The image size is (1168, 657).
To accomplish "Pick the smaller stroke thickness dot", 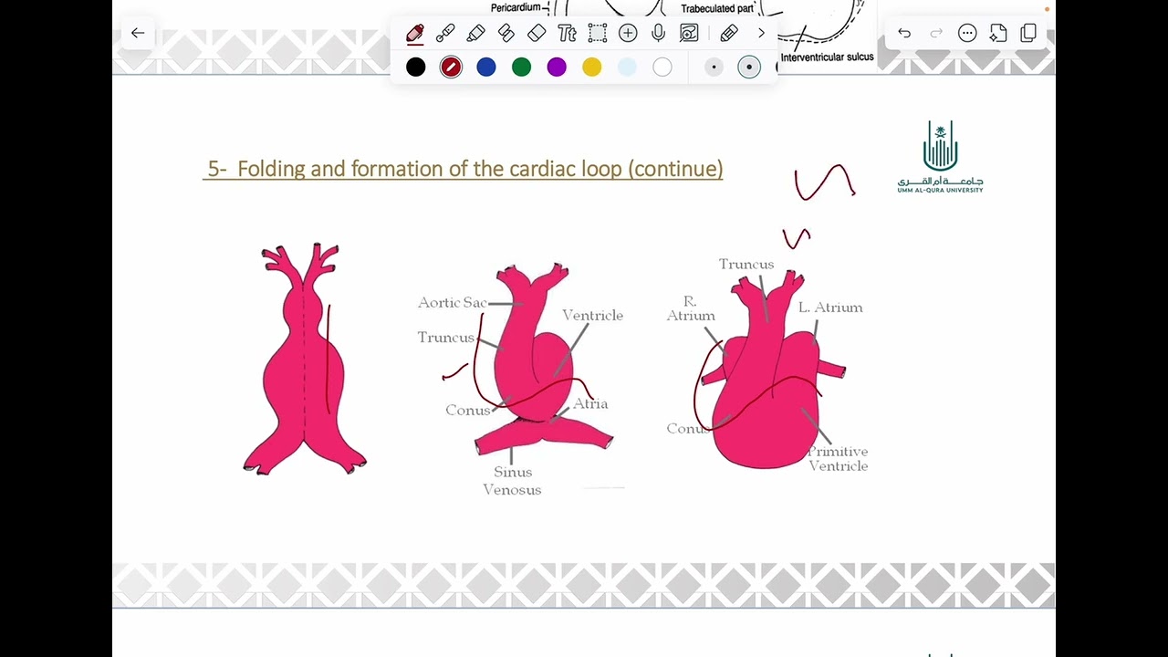I will coord(714,67).
